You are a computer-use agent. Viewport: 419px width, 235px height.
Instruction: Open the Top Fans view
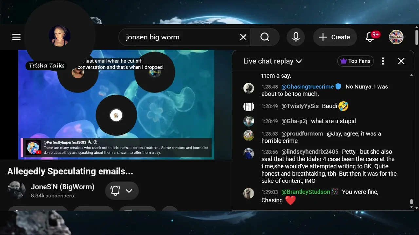coord(355,61)
